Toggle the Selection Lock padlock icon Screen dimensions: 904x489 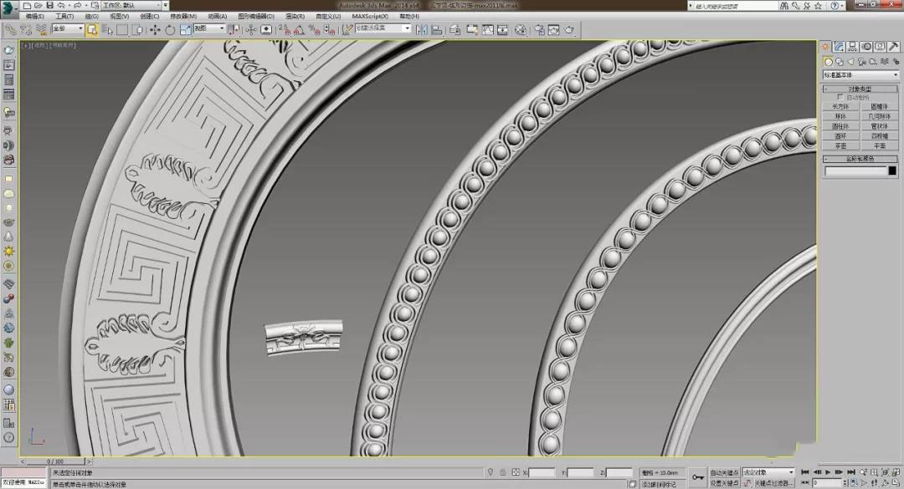click(x=503, y=472)
